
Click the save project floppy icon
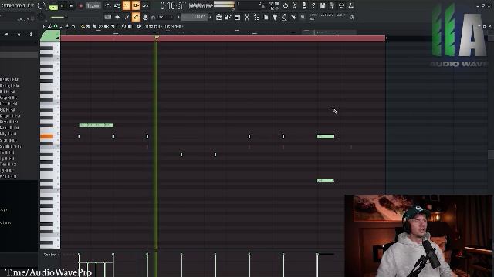[323, 5]
